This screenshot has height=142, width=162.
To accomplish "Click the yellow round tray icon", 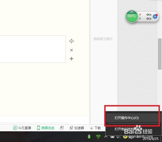I will 125,137.
